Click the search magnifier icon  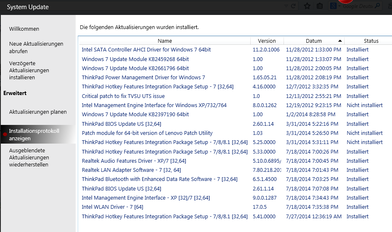tap(377, 6)
